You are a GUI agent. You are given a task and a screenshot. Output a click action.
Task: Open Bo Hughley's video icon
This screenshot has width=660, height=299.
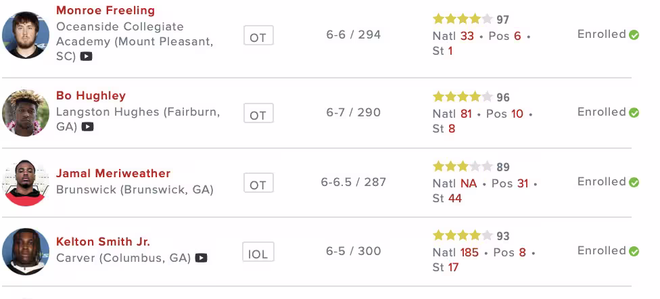point(88,127)
